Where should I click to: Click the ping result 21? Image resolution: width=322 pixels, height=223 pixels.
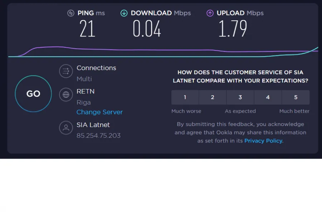pos(87,29)
